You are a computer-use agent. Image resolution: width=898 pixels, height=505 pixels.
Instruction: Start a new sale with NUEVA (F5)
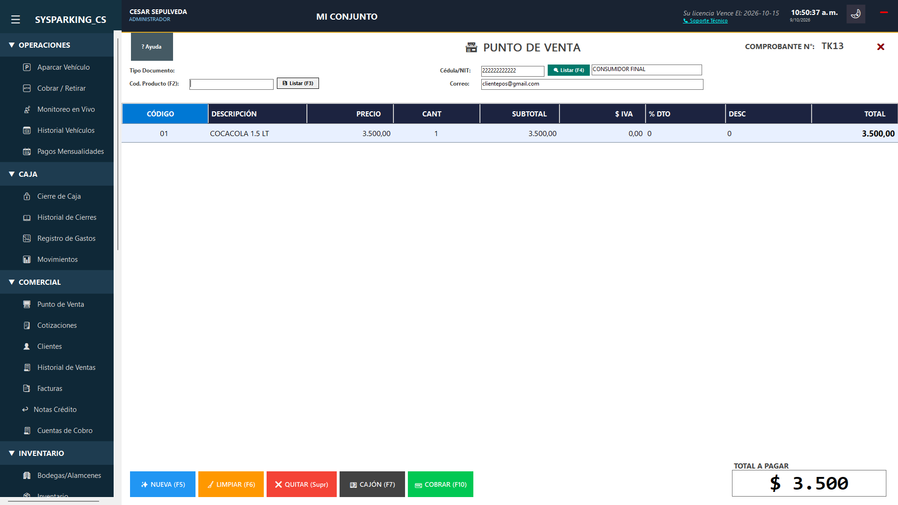click(163, 484)
